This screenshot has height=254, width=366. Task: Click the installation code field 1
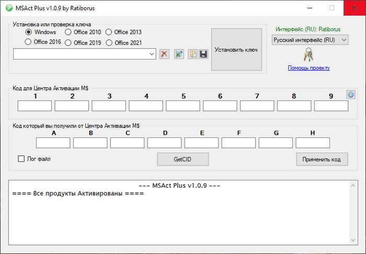(x=35, y=106)
